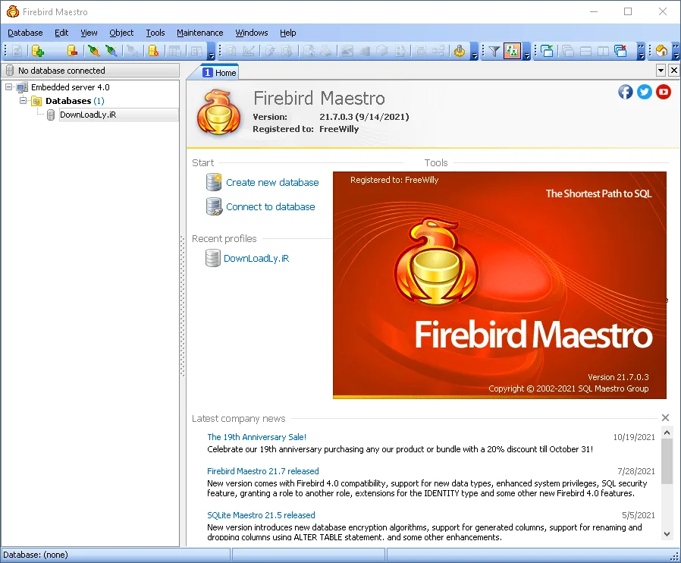The height and width of the screenshot is (563, 681).
Task: Open the Tools menu
Action: click(155, 33)
